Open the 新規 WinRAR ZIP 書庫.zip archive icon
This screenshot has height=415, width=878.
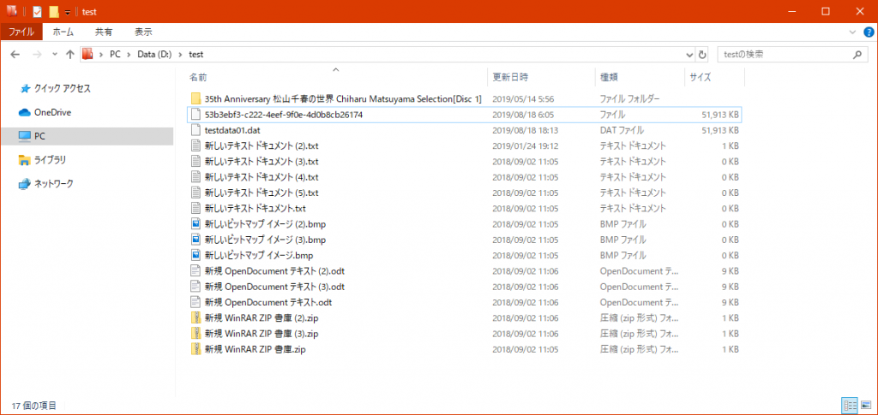click(196, 349)
